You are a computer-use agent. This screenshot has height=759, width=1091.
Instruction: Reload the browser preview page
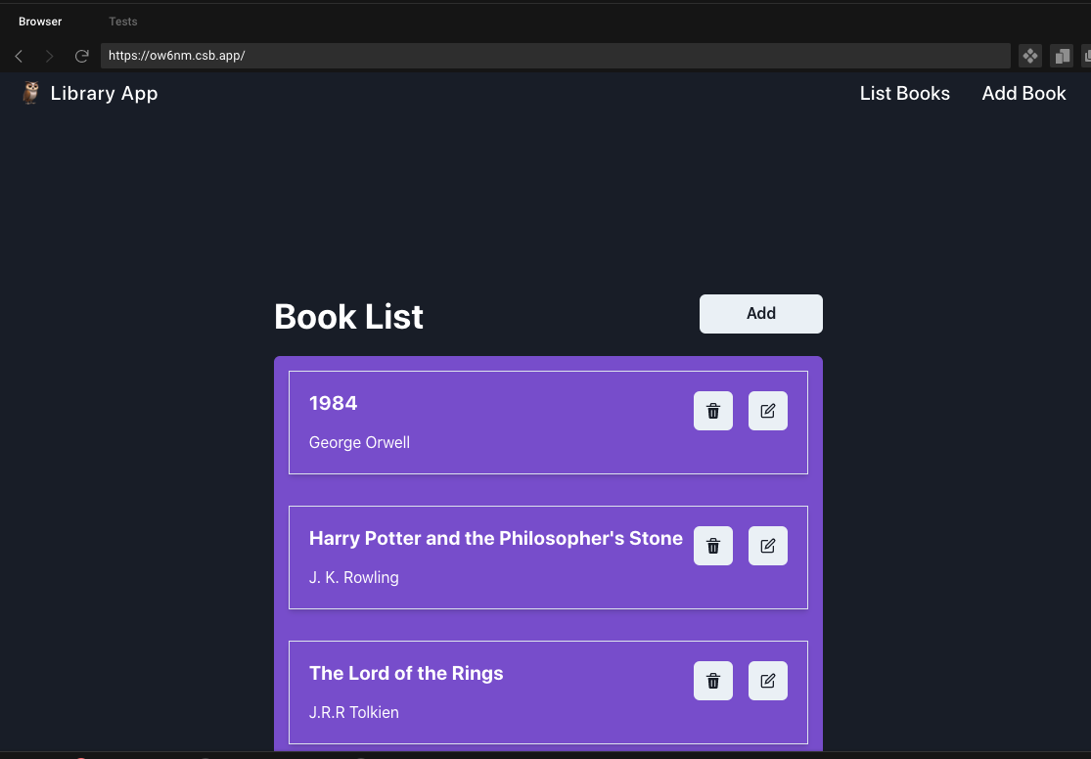point(82,56)
